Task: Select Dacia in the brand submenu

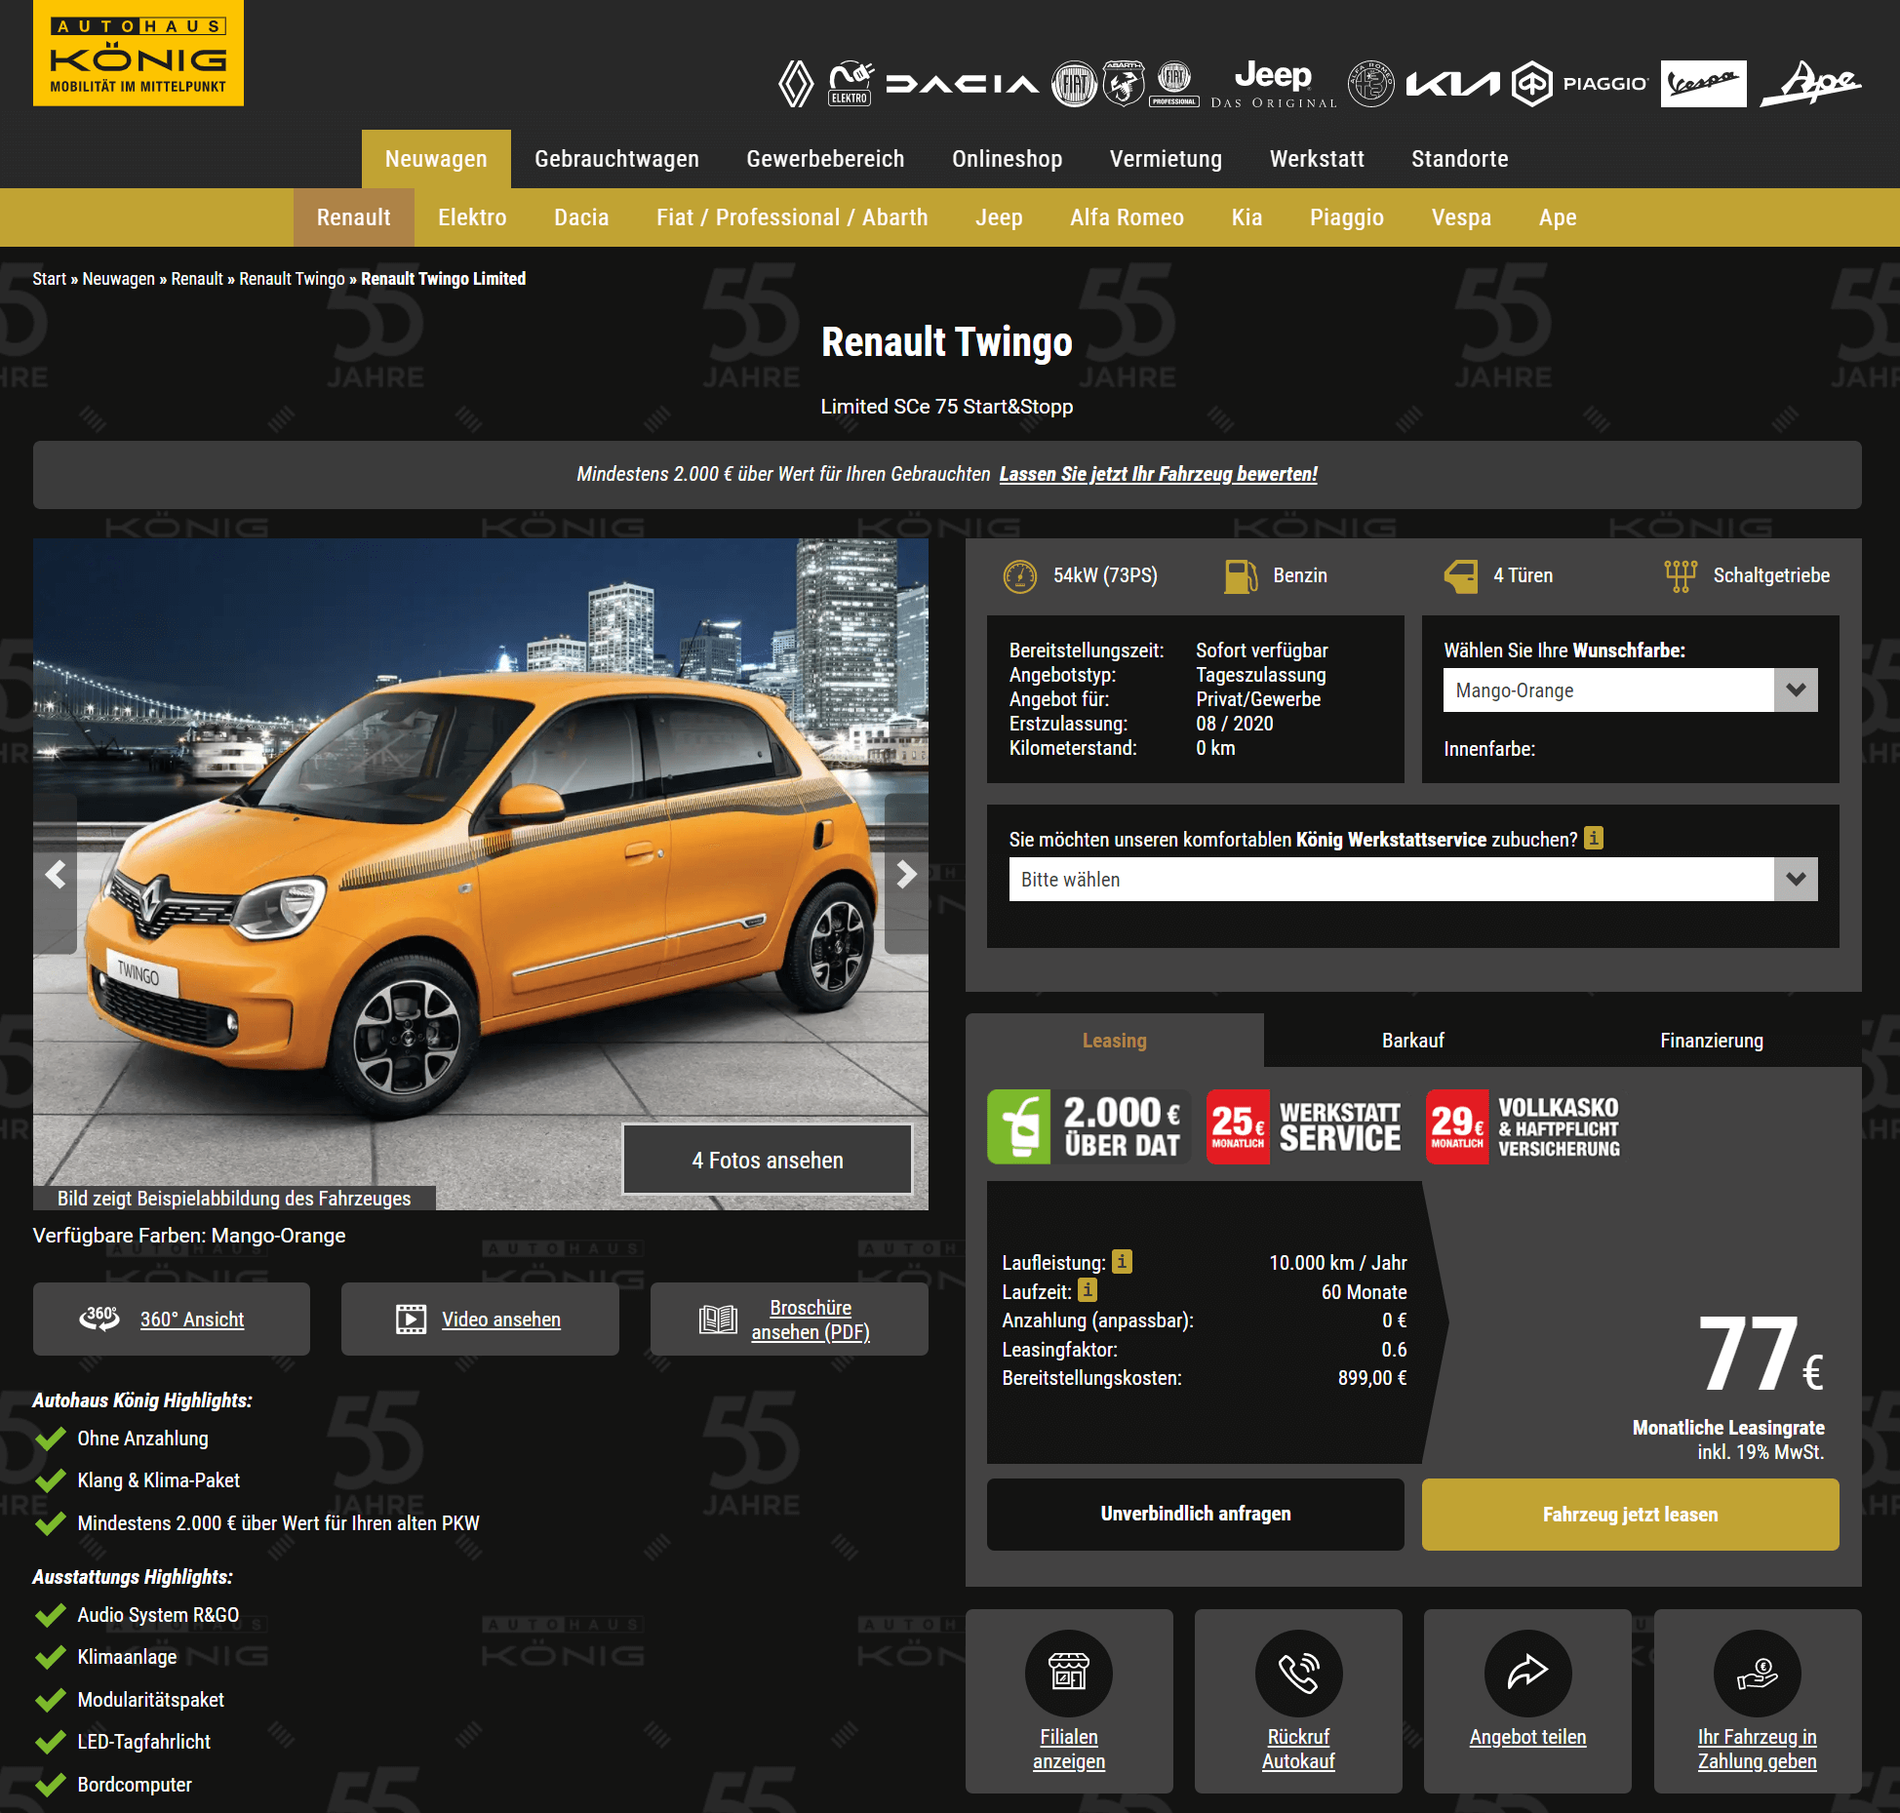Action: 581,217
